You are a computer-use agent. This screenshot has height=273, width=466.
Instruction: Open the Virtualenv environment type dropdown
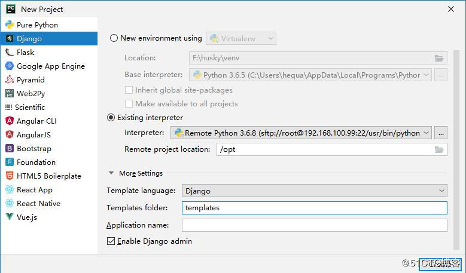[241, 38]
